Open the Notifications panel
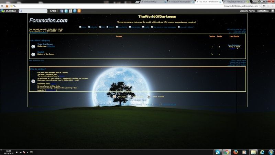The height and width of the screenshot is (155, 275). click(263, 11)
